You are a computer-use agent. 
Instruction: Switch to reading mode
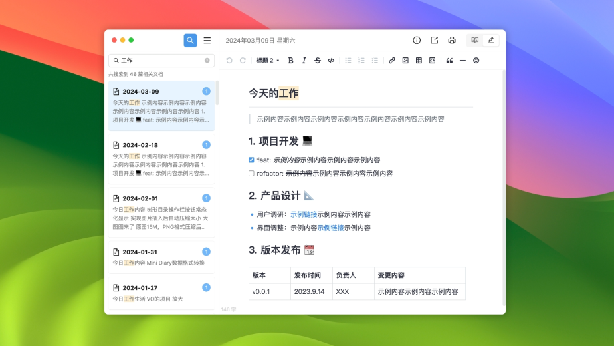pos(475,40)
